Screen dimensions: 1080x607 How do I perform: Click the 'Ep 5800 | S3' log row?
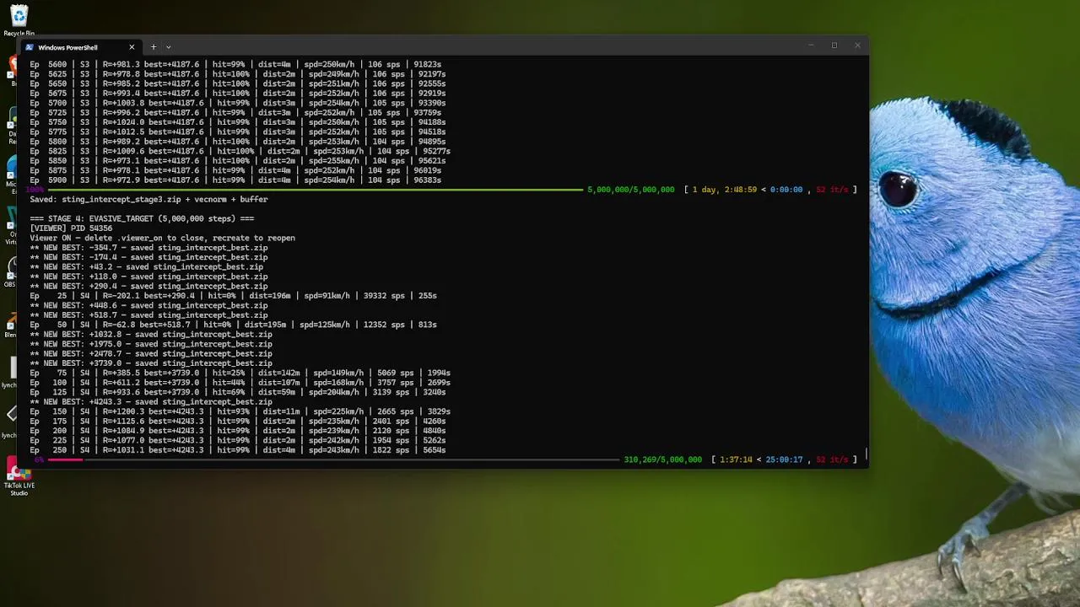pos(238,142)
